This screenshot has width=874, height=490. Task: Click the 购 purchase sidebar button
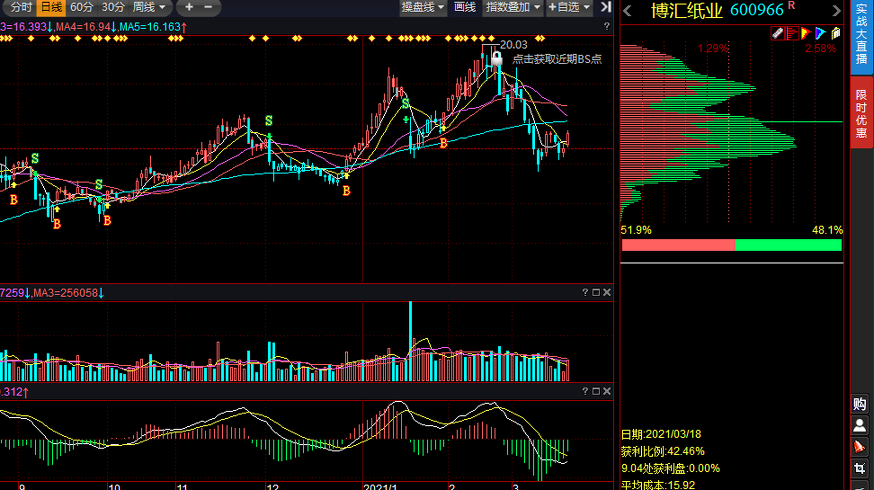pyautogui.click(x=859, y=404)
